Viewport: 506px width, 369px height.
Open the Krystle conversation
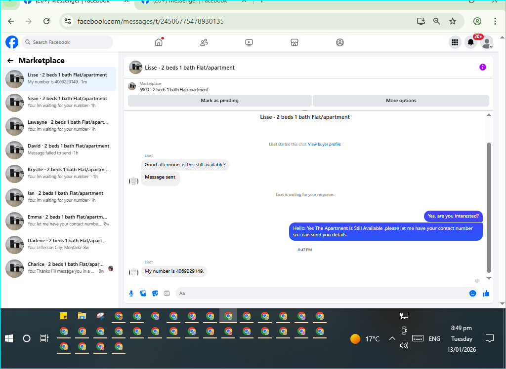pos(59,173)
